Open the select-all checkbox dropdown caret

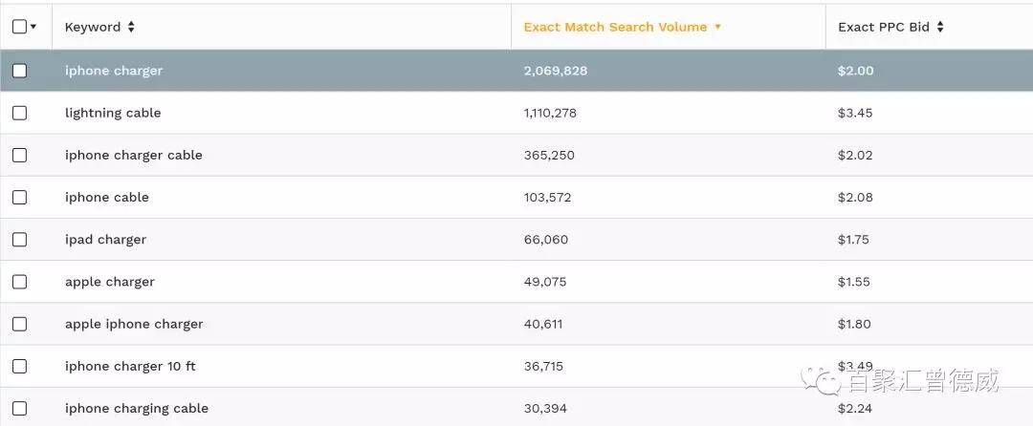pos(34,27)
